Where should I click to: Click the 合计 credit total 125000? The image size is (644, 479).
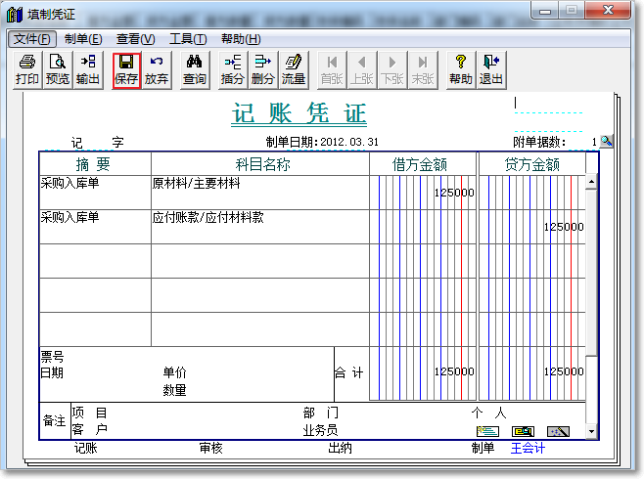564,371
